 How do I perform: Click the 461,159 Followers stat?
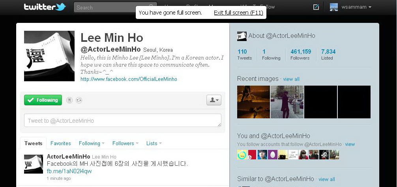tap(301, 54)
